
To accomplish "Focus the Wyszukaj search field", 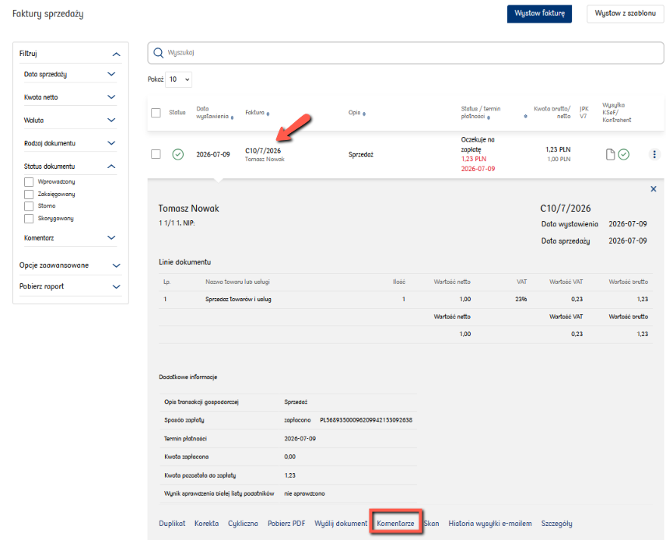I will (x=405, y=53).
